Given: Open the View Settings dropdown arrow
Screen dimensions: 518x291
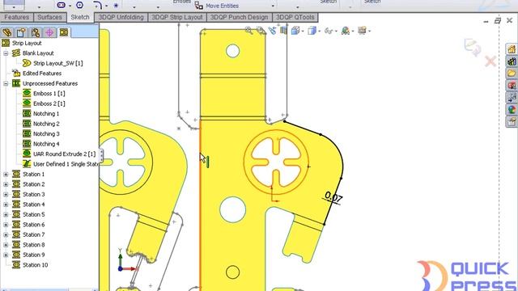Looking at the screenshot, I should pyautogui.click(x=369, y=32).
